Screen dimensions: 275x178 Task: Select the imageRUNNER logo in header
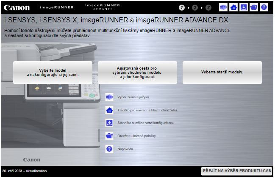point(57,7)
